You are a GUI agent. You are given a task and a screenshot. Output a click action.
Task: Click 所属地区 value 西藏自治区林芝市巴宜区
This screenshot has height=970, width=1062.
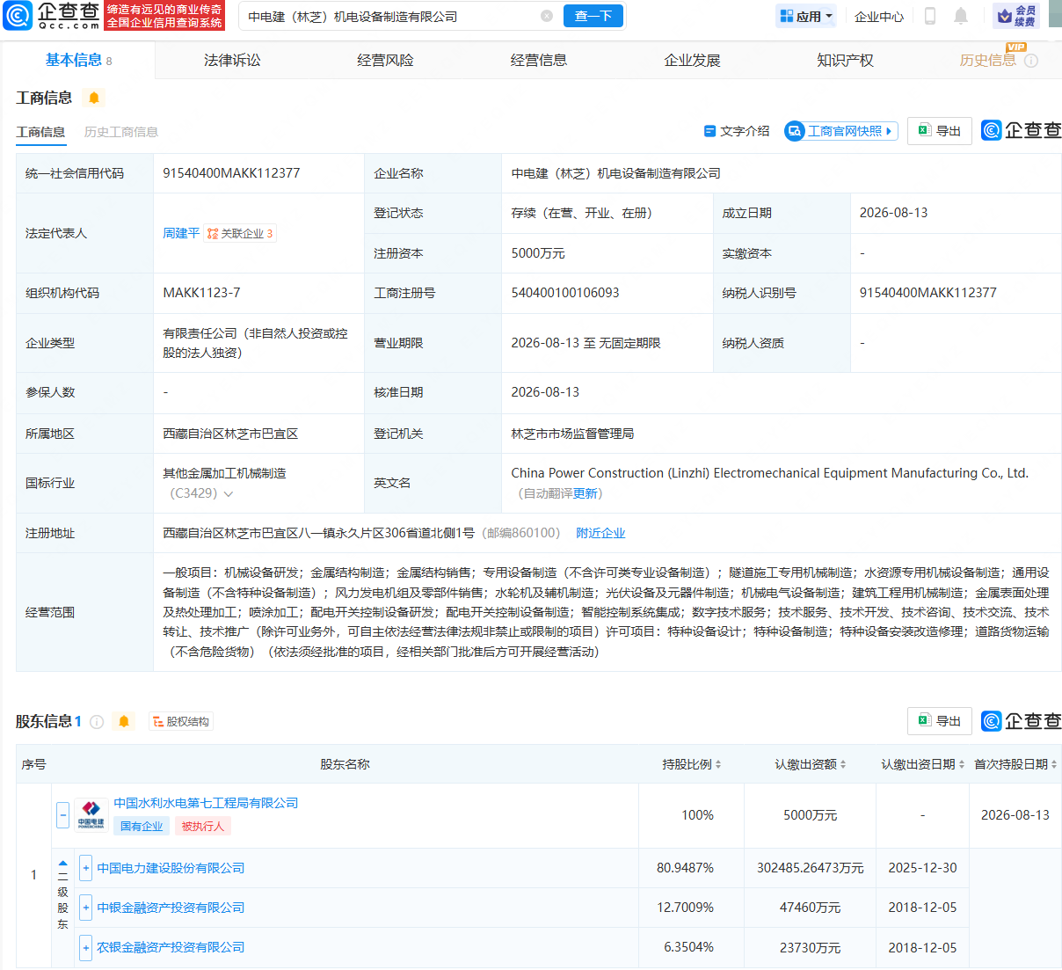pos(230,434)
